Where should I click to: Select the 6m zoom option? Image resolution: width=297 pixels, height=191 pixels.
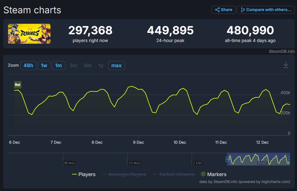pos(88,66)
